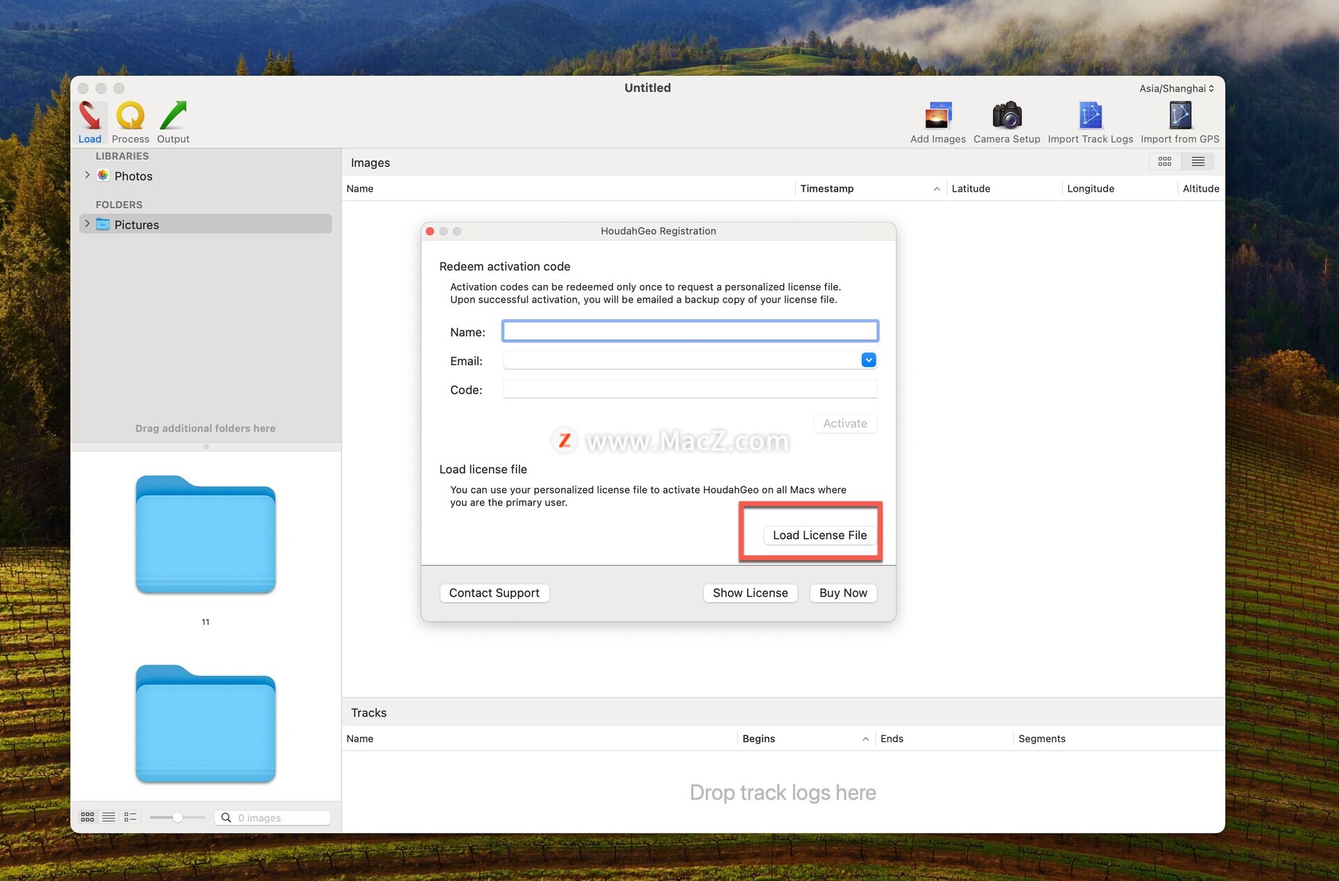
Task: Select the second folder thumbnail below 11
Action: click(x=205, y=723)
